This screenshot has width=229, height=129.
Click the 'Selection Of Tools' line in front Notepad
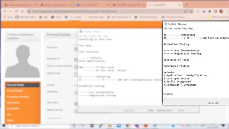[x=176, y=60]
